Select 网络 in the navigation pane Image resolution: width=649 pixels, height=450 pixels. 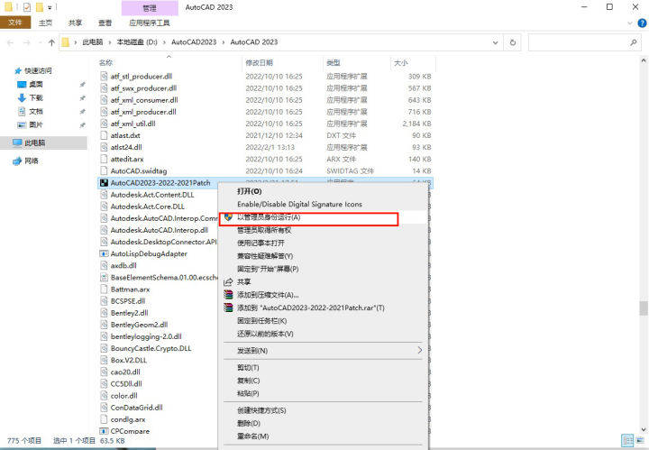[32, 161]
